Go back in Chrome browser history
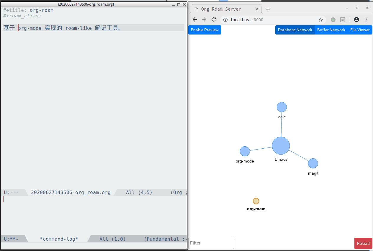The width and height of the screenshot is (373, 251). coord(195,20)
